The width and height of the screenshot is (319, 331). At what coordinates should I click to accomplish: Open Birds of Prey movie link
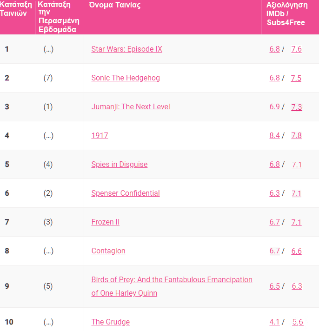[x=172, y=280]
